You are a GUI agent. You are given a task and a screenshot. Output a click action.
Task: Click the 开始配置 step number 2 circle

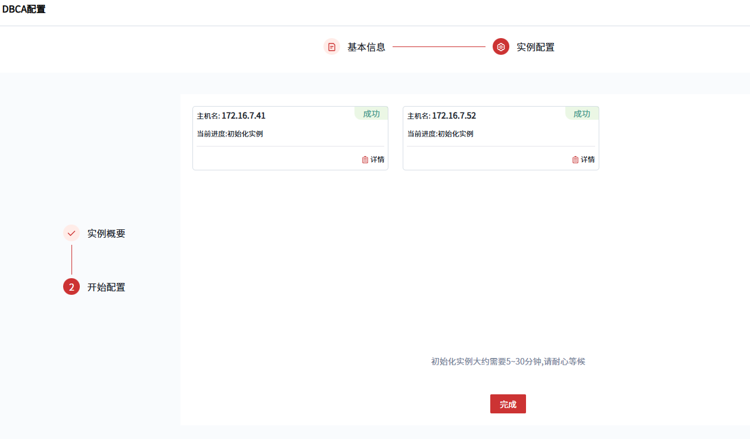pos(71,287)
